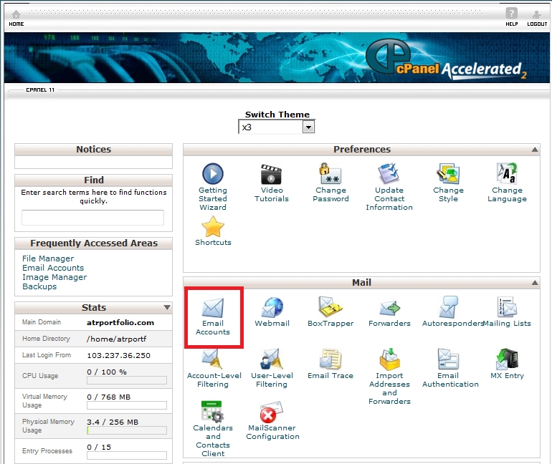Image resolution: width=552 pixels, height=464 pixels.
Task: Open Help from the top bar
Action: coord(511,17)
